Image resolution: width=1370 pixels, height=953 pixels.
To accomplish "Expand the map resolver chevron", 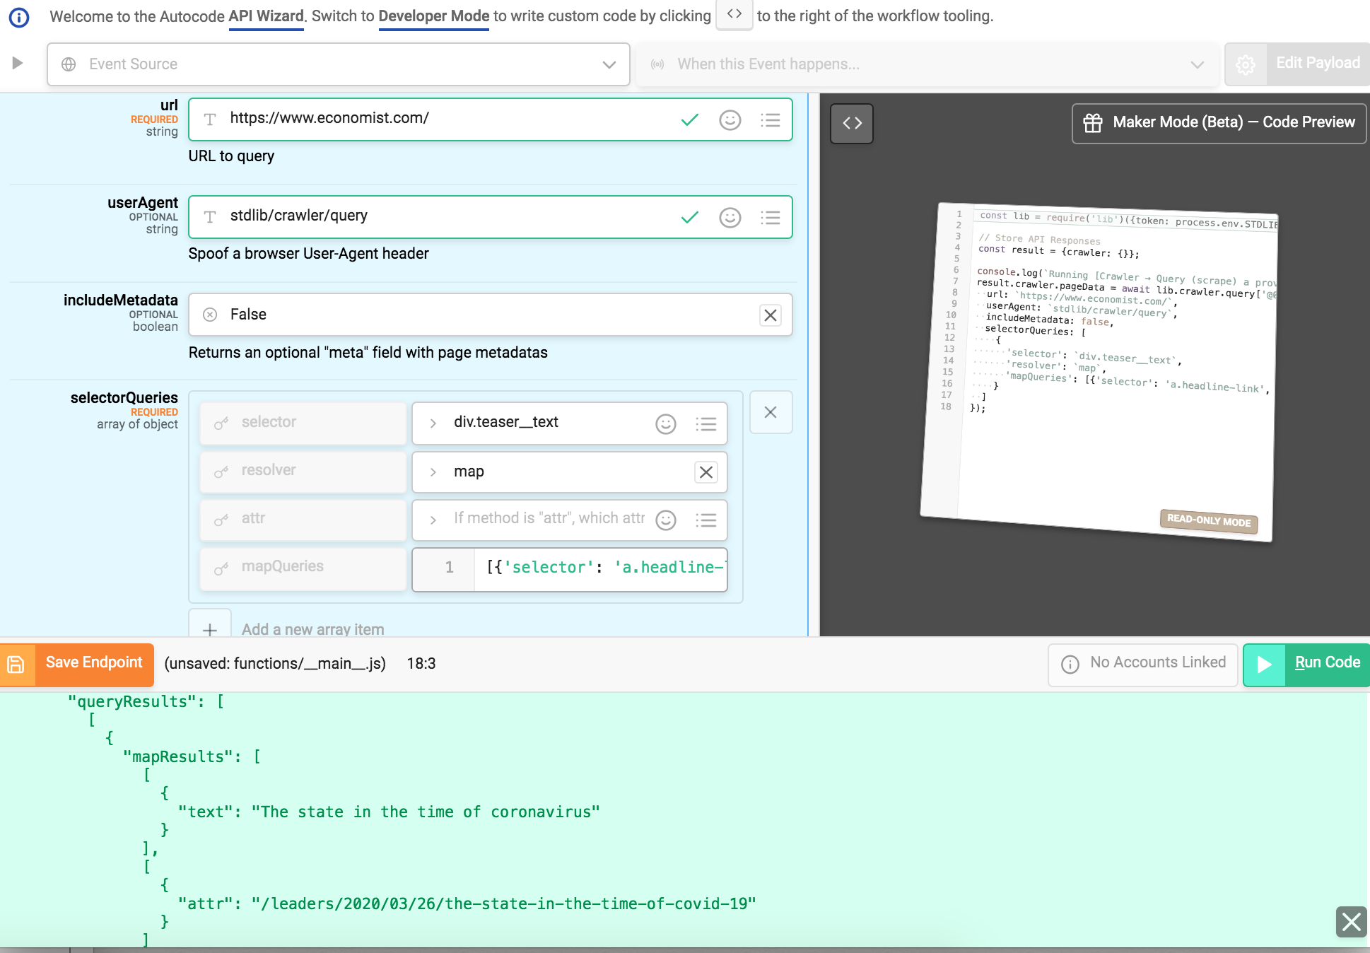I will pyautogui.click(x=433, y=472).
